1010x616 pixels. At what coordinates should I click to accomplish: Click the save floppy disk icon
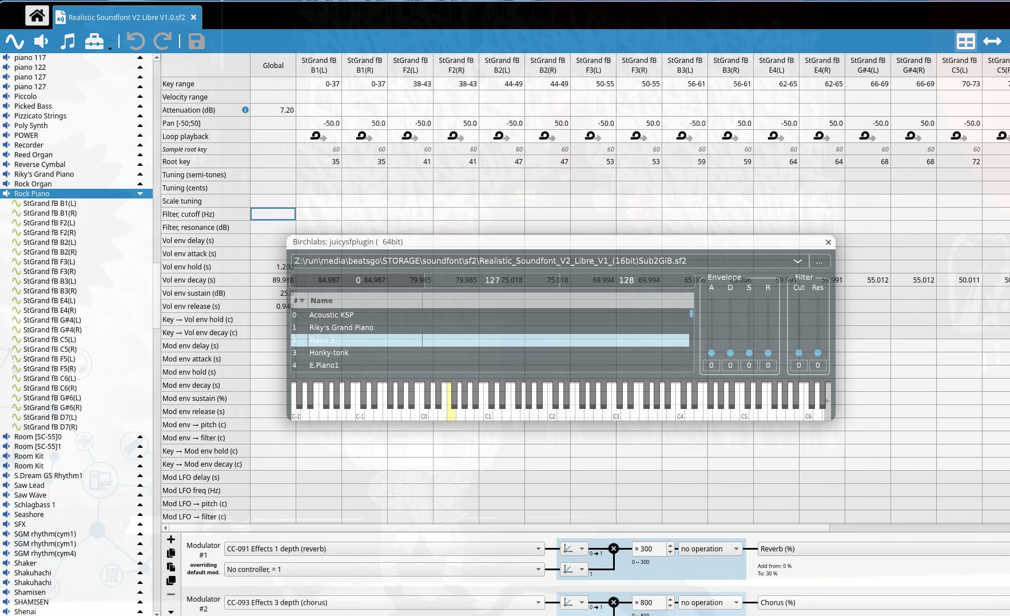coord(197,41)
